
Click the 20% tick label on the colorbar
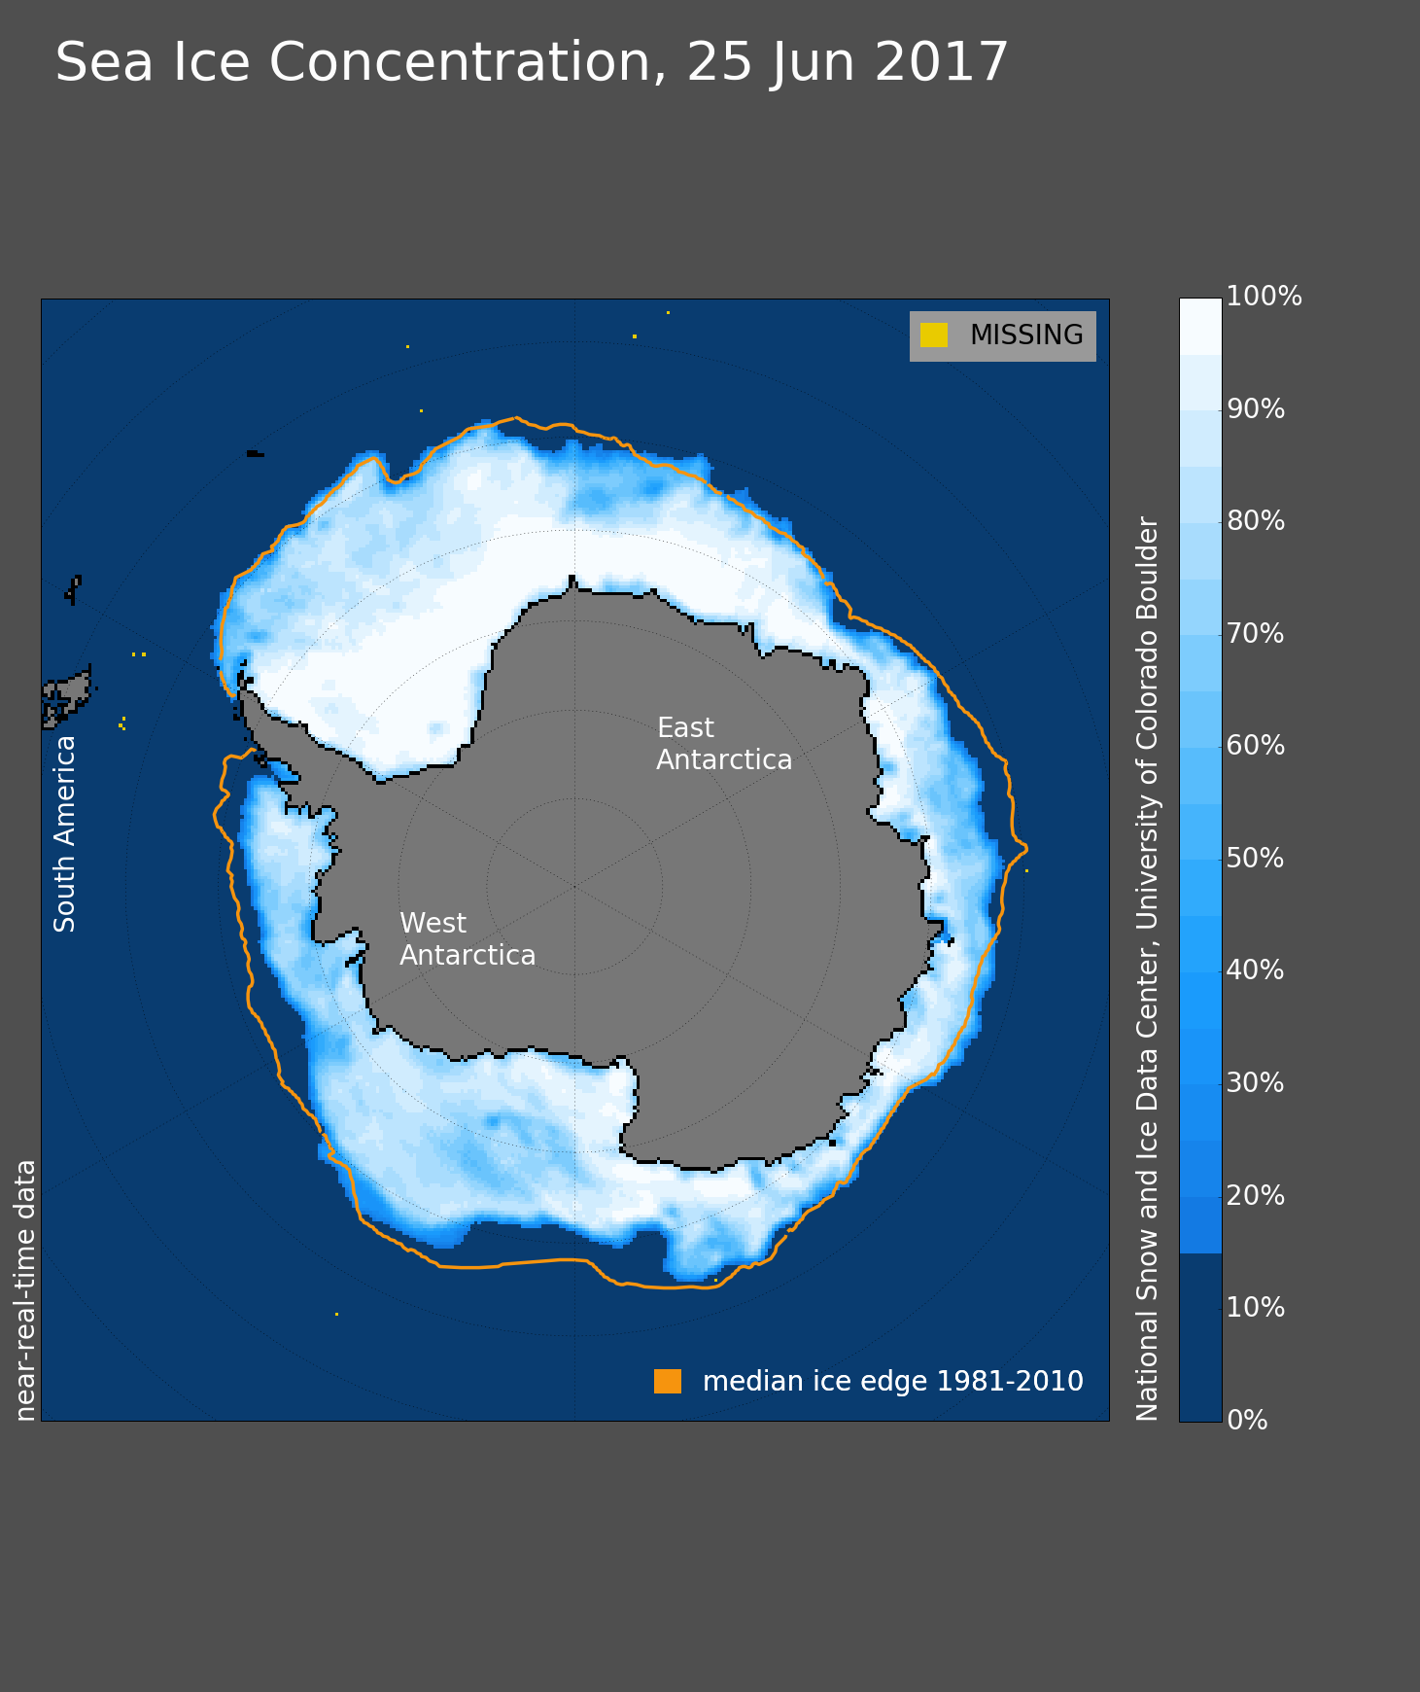[1255, 1196]
